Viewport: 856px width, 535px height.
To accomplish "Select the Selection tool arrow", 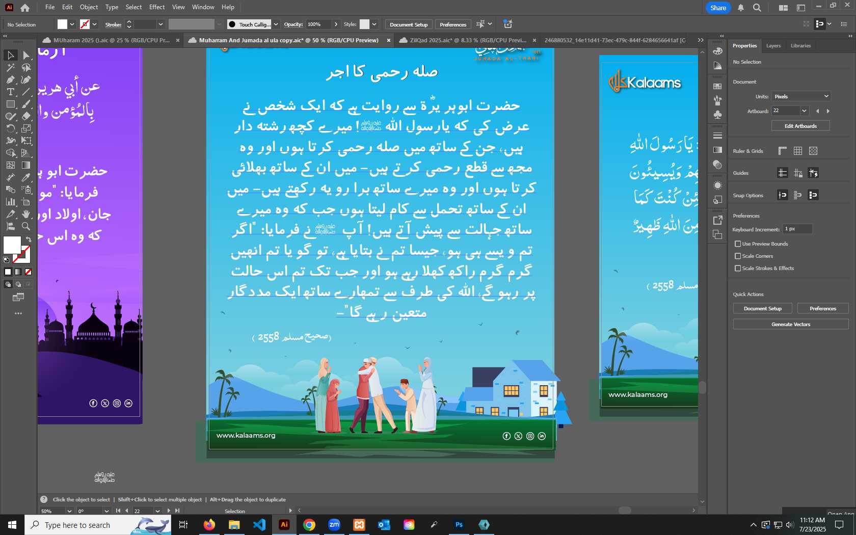I will pyautogui.click(x=10, y=55).
